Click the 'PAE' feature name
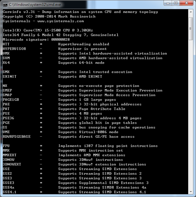 (x=6, y=104)
